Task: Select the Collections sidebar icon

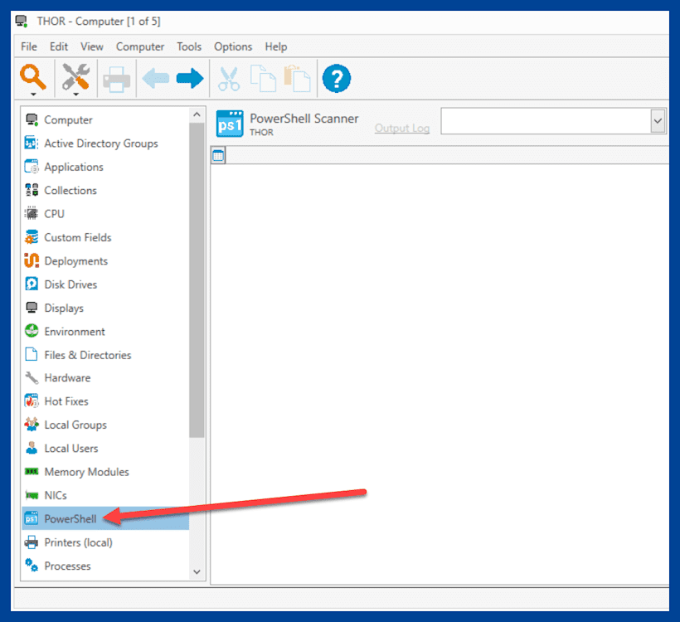Action: tap(32, 190)
